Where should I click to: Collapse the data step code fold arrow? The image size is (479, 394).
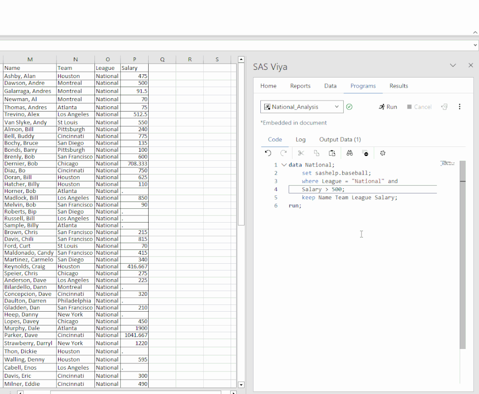click(x=284, y=165)
